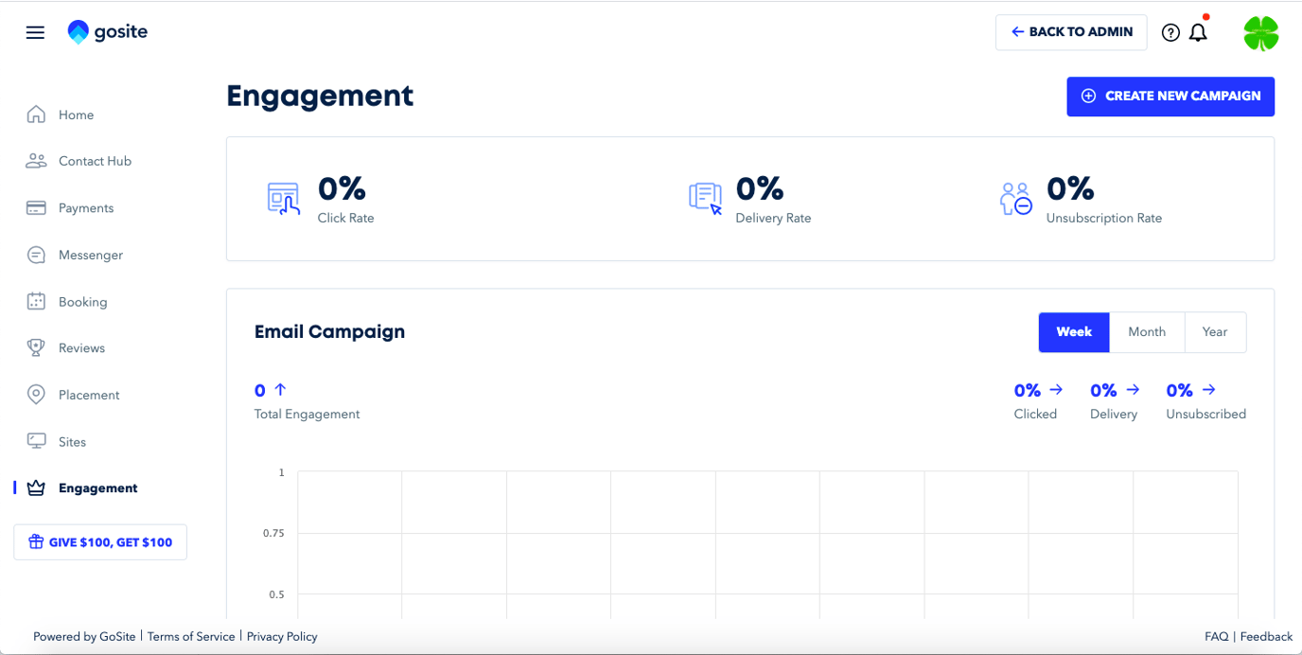Select the Week view toggle
The height and width of the screenshot is (655, 1302).
click(1074, 331)
